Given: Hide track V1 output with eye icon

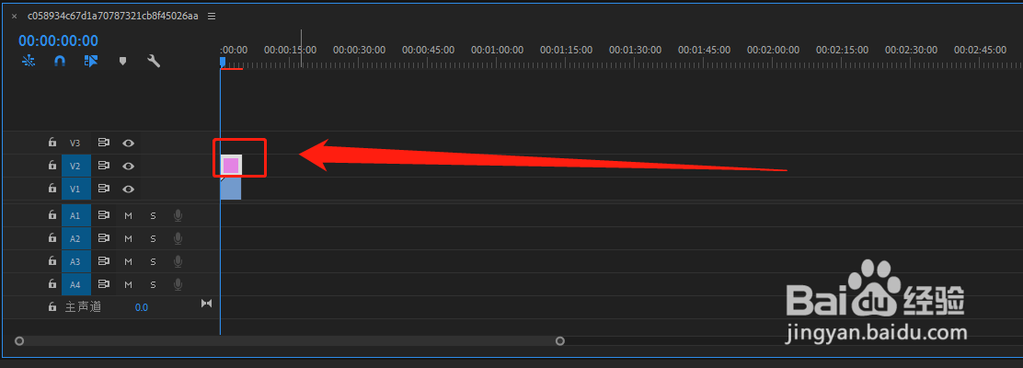Looking at the screenshot, I should click(x=129, y=190).
